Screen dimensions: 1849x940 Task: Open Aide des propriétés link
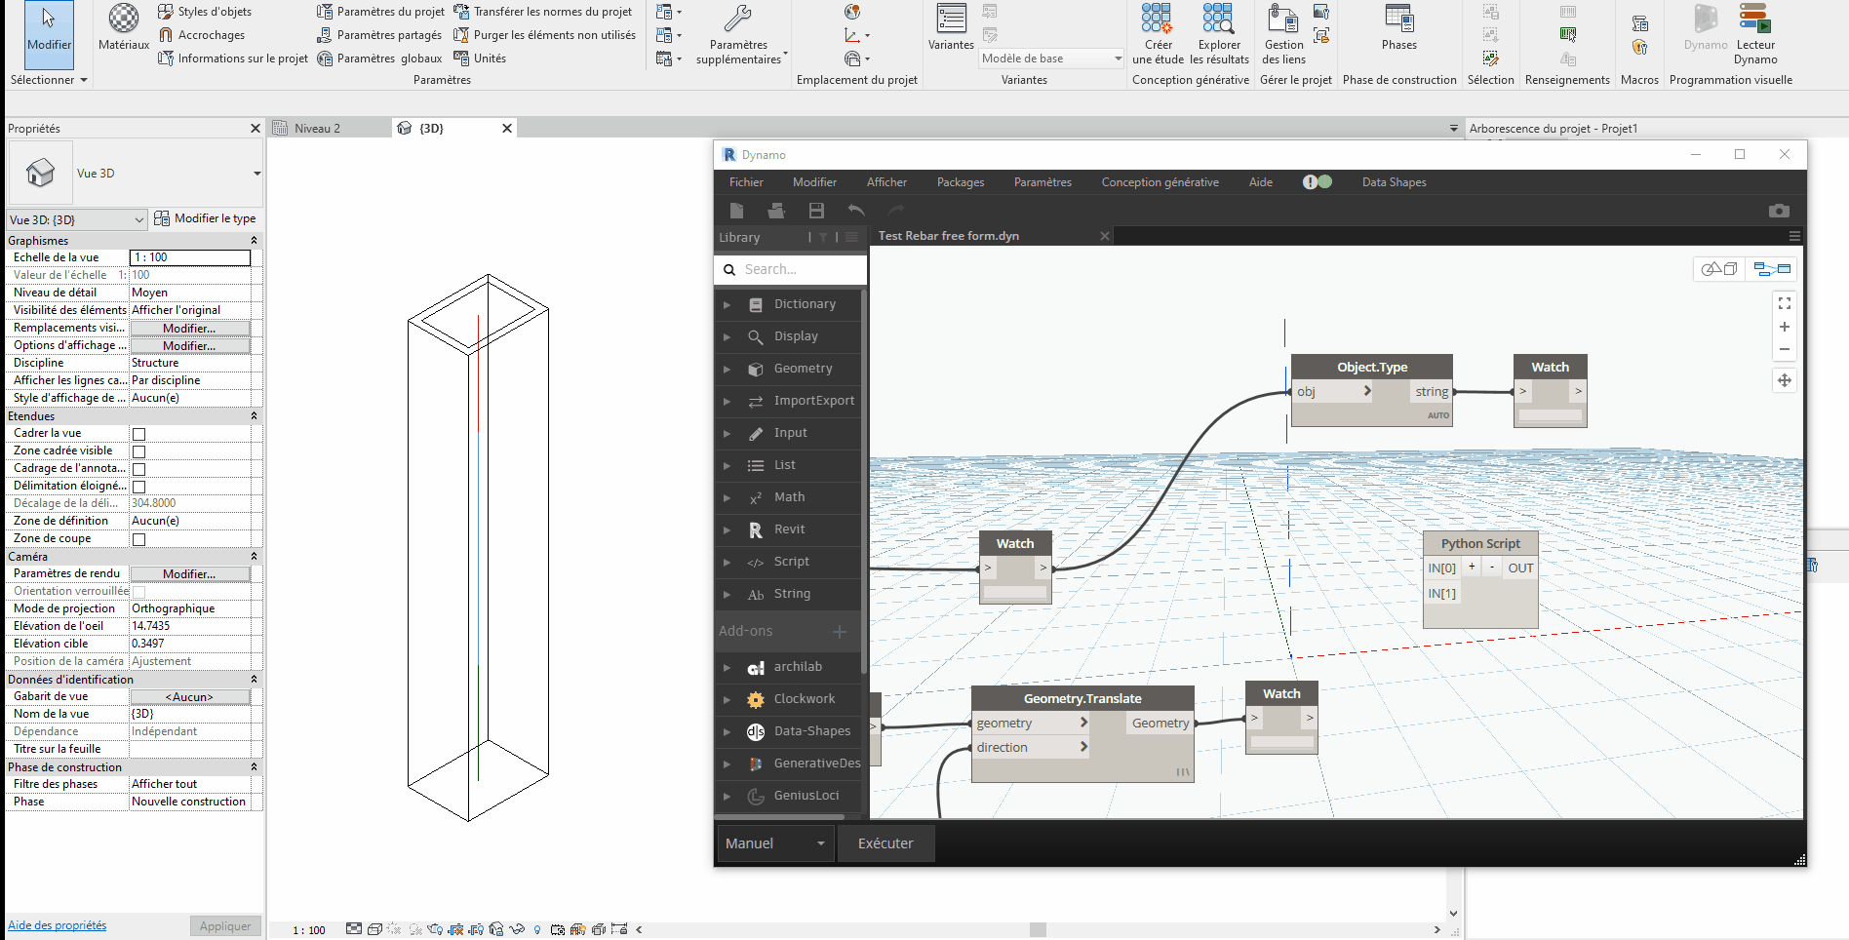58,925
